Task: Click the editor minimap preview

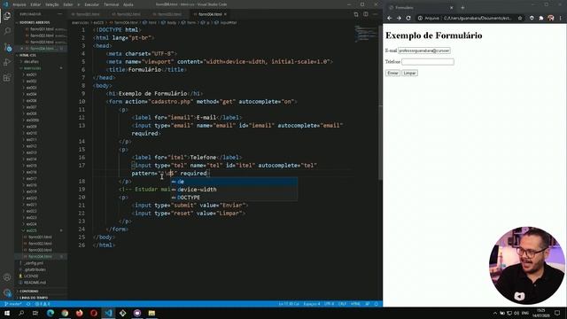Action: pos(365,34)
